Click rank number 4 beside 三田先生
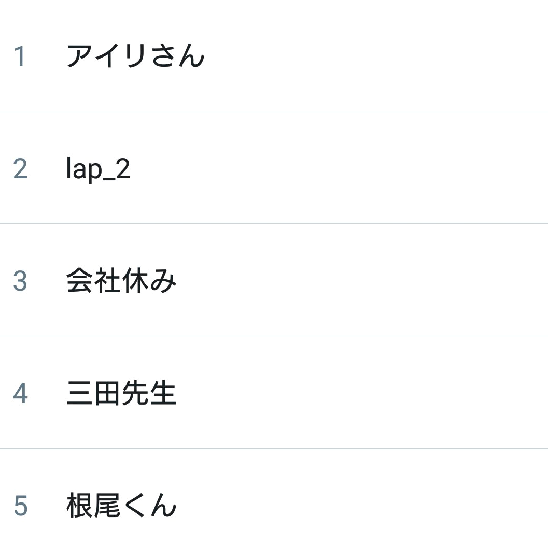Screen dimensions: 548x560 click(x=20, y=393)
